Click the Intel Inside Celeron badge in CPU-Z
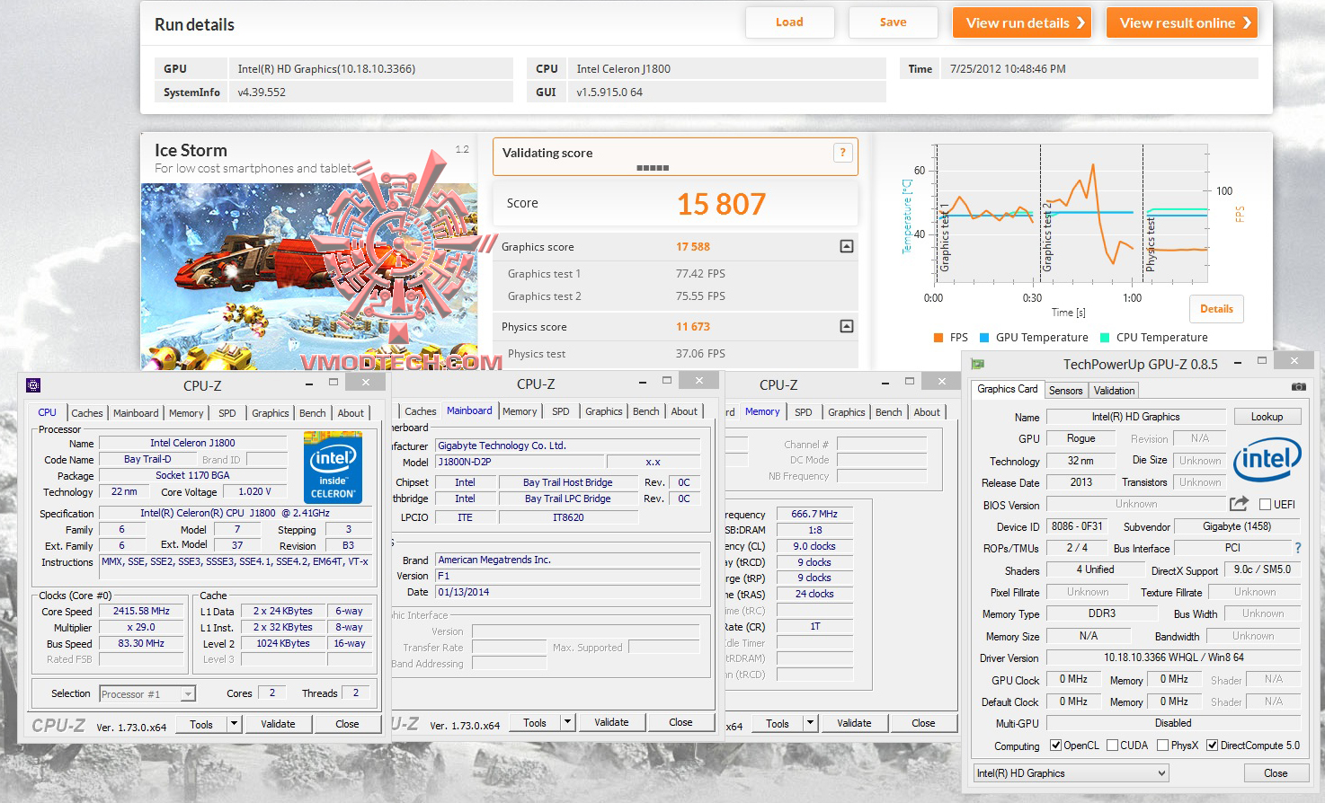1325x803 pixels. [x=333, y=467]
